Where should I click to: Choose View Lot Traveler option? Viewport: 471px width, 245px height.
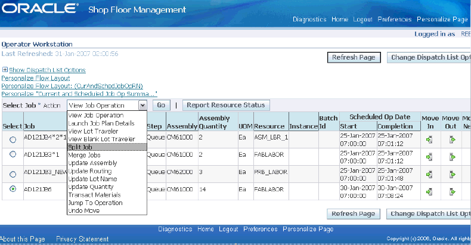pyautogui.click(x=107, y=131)
